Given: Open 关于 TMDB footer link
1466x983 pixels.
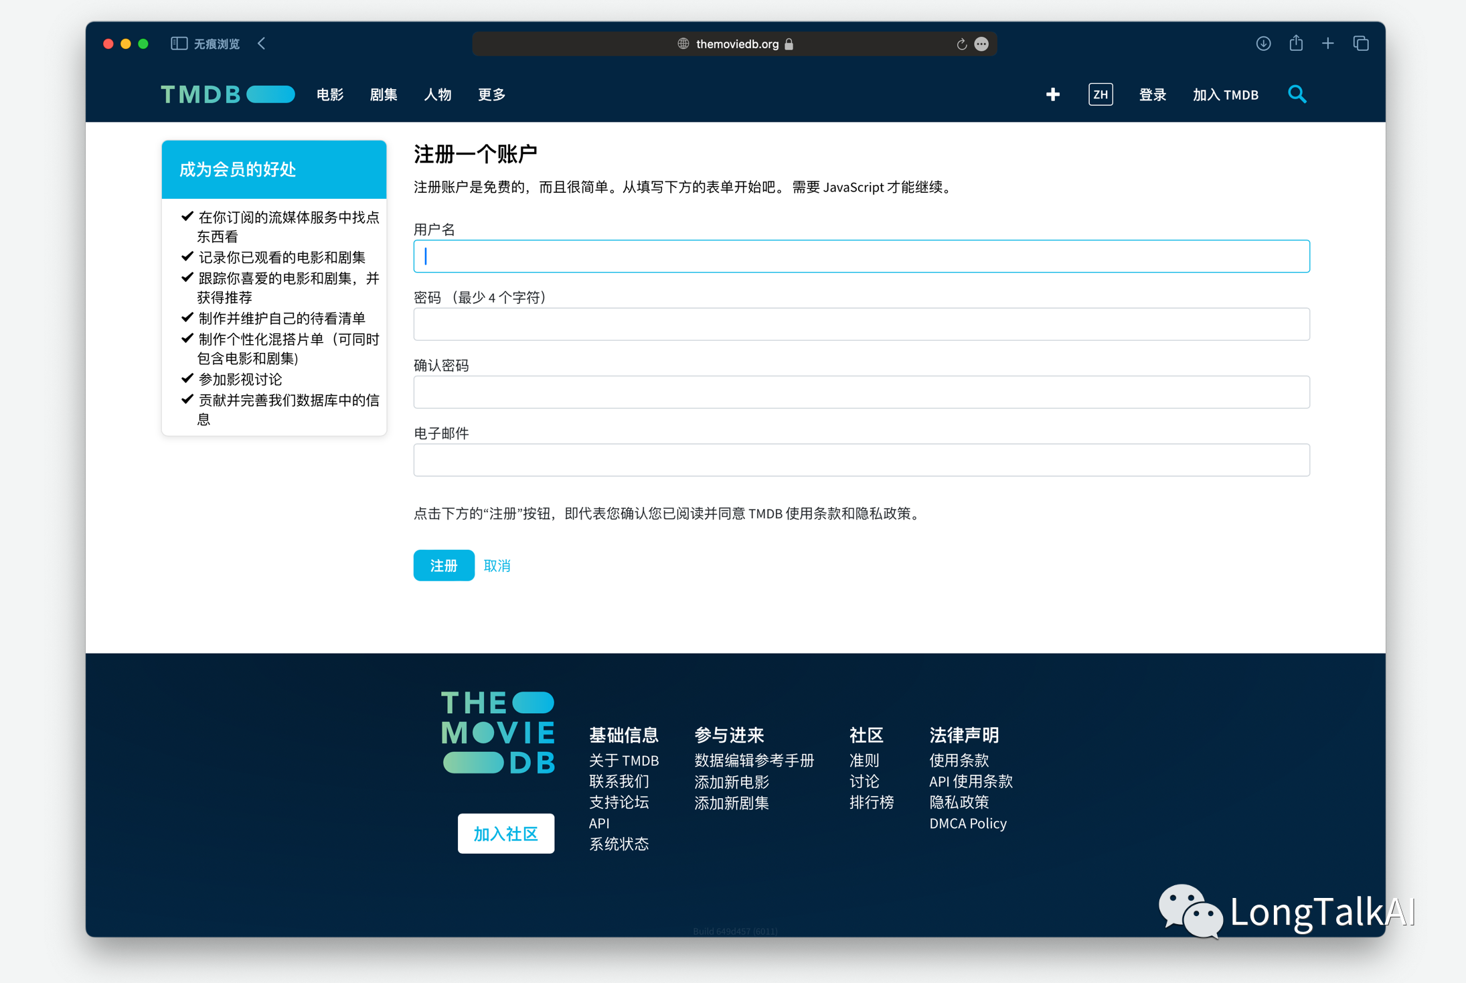Looking at the screenshot, I should tap(624, 761).
